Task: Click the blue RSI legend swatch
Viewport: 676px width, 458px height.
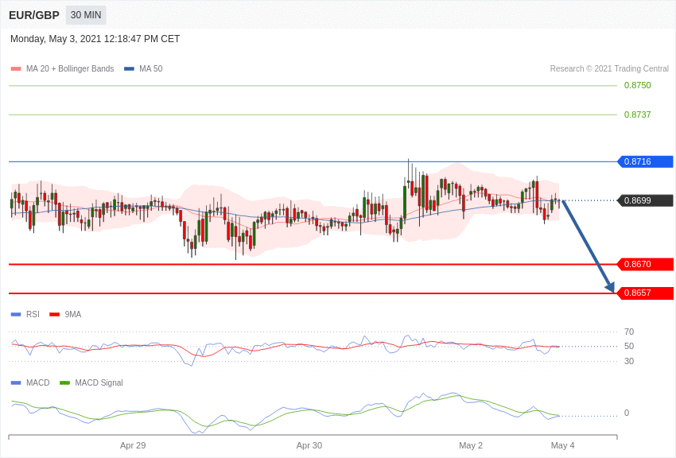Action: (16, 315)
